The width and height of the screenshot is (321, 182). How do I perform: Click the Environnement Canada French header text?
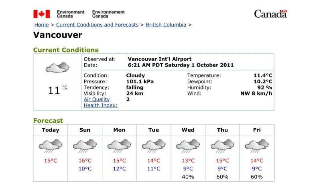[108, 14]
